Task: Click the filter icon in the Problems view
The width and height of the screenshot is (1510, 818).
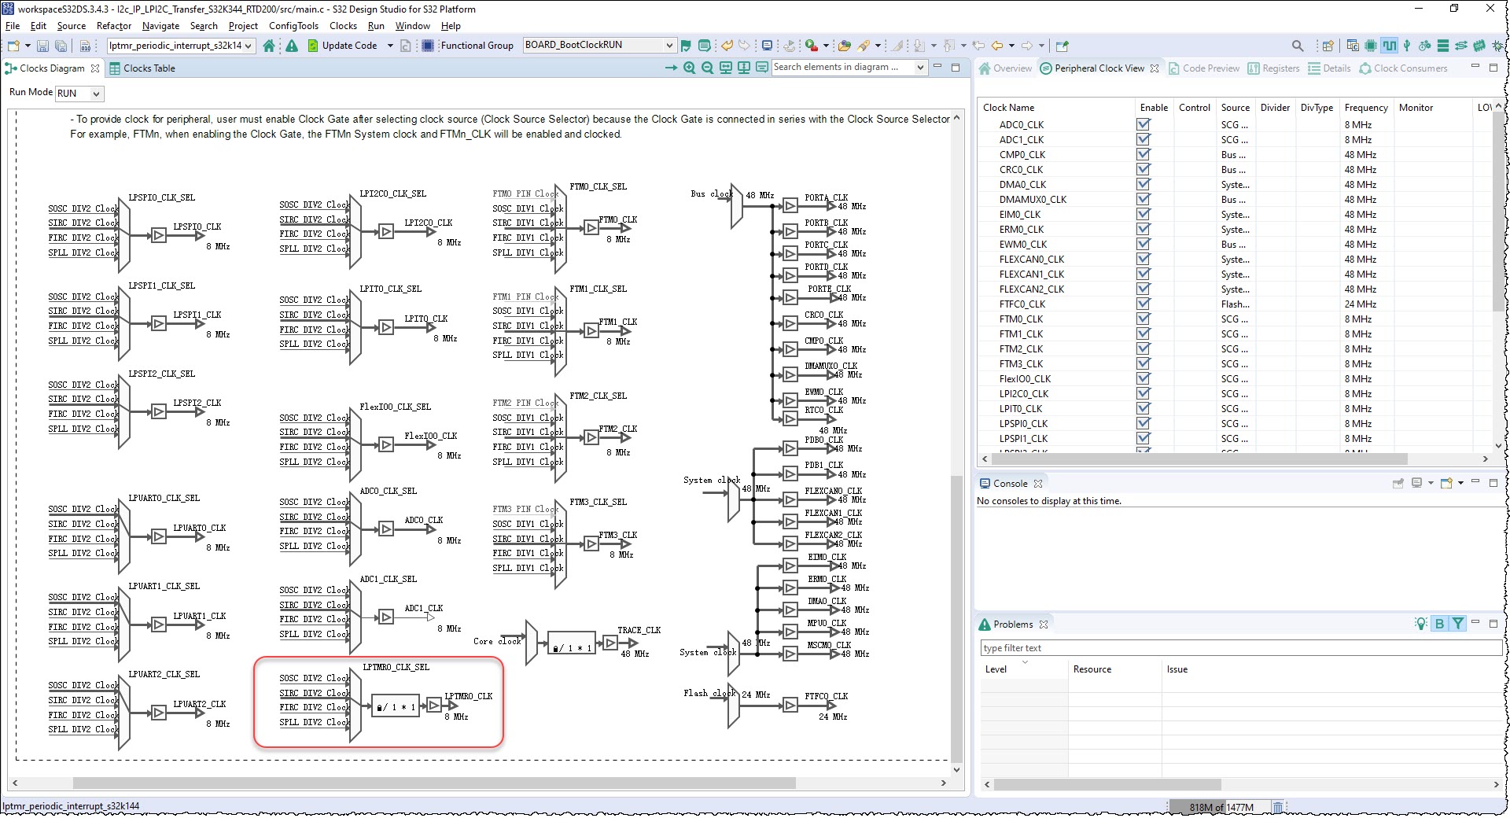Action: (x=1457, y=623)
